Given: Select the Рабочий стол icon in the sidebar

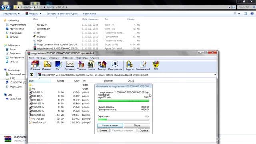Looking at the screenshot, I should 7,28.
